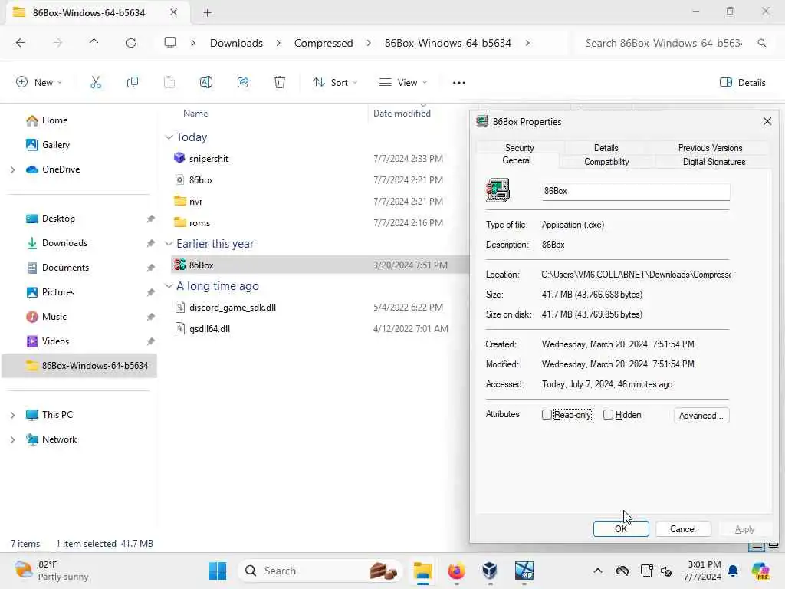This screenshot has height=589, width=785.
Task: Switch to the Digital Signatures tab
Action: click(714, 162)
